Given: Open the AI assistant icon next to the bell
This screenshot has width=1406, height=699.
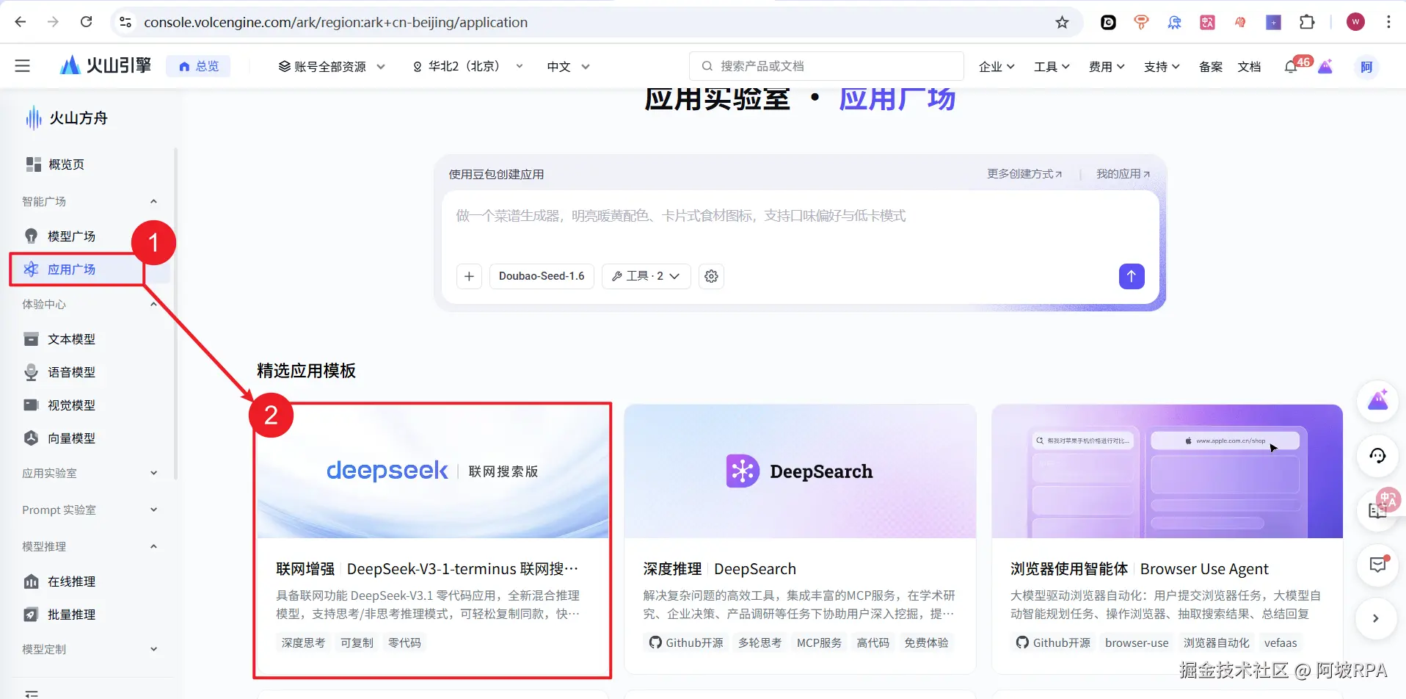Looking at the screenshot, I should pos(1325,67).
